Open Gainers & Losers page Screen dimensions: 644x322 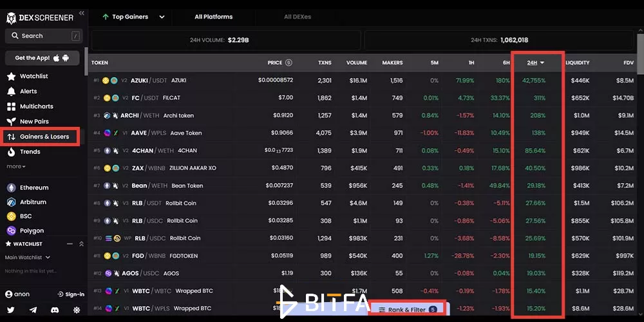40,137
